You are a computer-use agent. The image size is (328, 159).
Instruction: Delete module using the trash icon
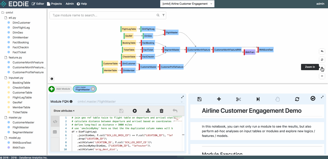pyautogui.click(x=162, y=111)
